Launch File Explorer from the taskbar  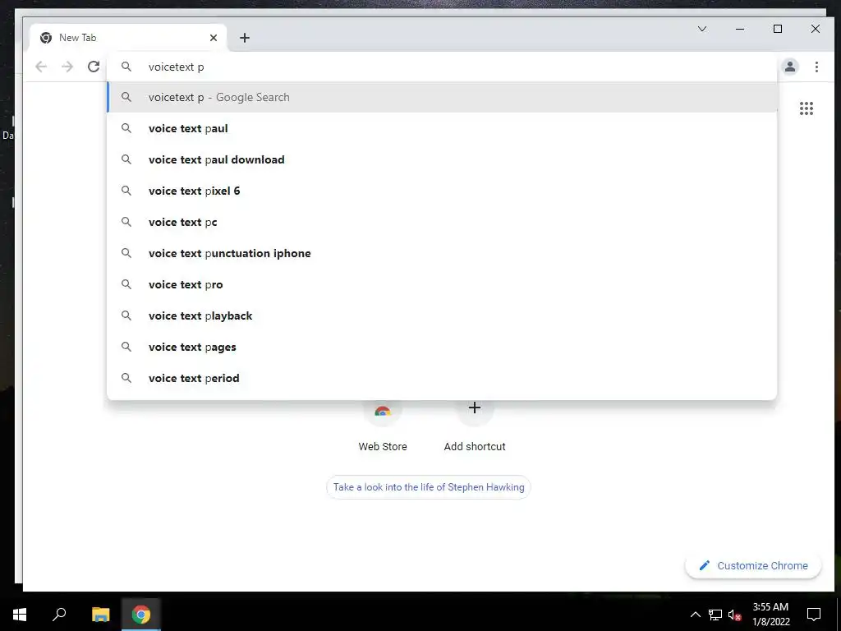click(x=100, y=615)
